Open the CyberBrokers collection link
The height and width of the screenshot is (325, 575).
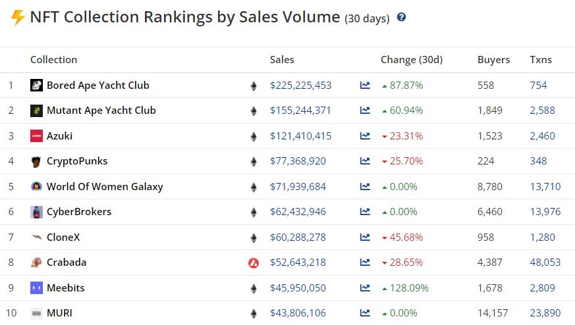click(78, 212)
